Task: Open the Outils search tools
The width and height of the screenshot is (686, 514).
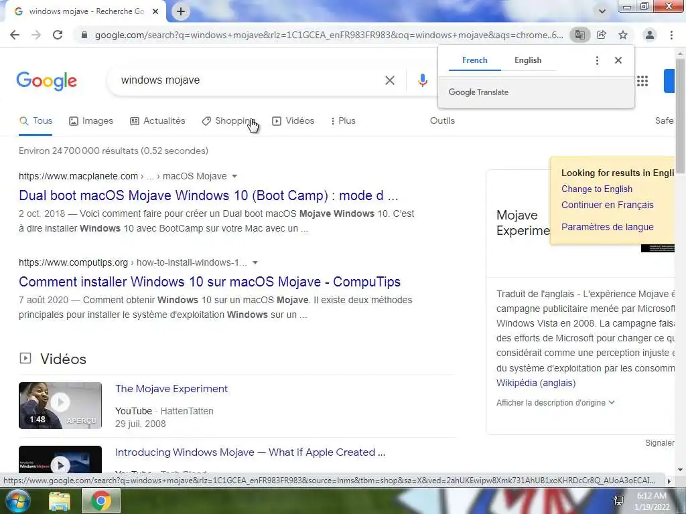Action: 442,121
